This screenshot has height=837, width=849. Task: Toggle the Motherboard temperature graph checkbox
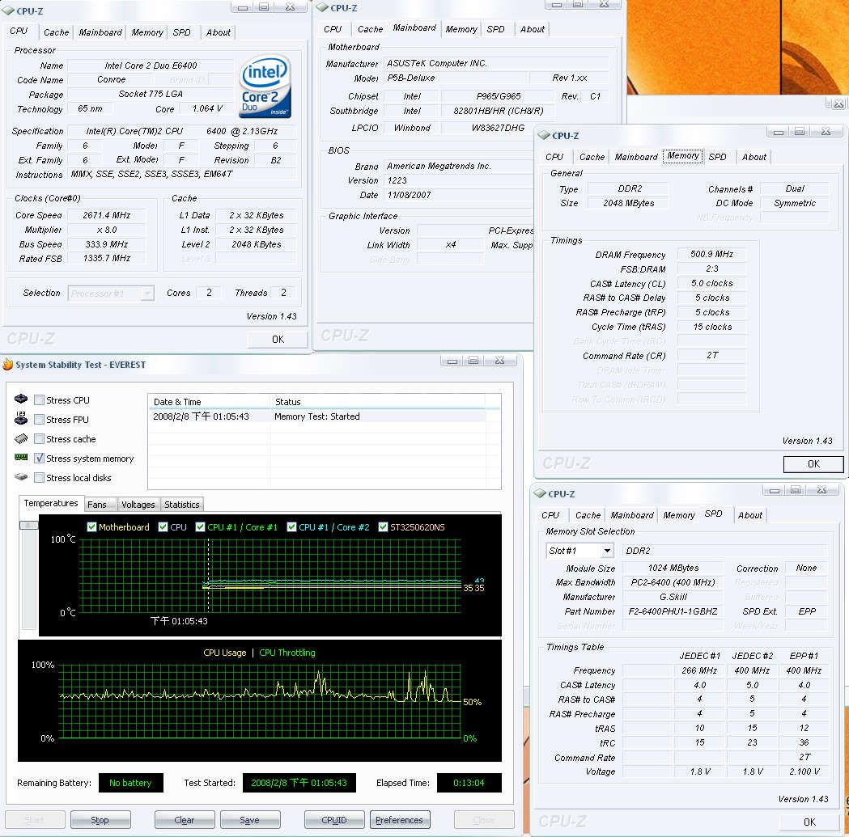click(91, 527)
